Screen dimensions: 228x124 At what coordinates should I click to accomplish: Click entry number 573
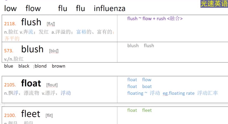9,51
